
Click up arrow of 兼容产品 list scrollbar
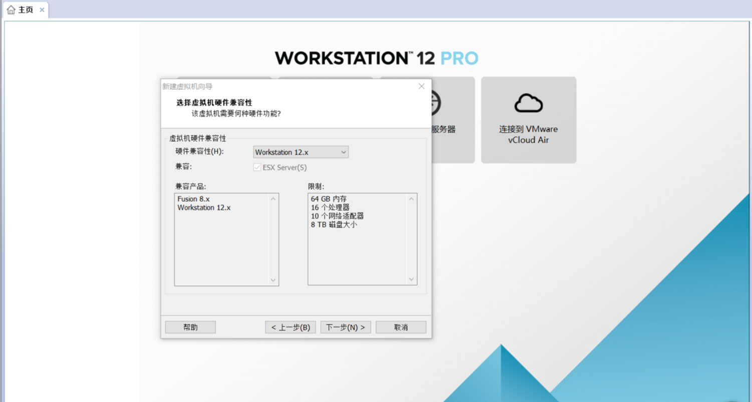pos(273,199)
